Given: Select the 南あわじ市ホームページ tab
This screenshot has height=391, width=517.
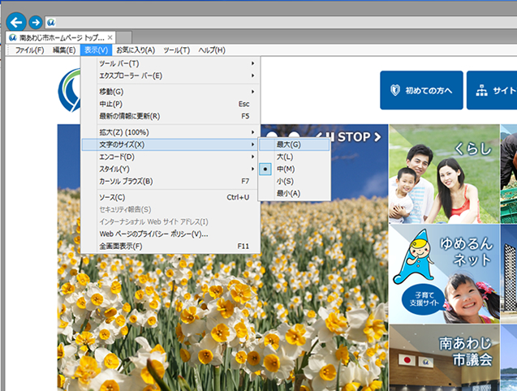Looking at the screenshot, I should coord(61,37).
